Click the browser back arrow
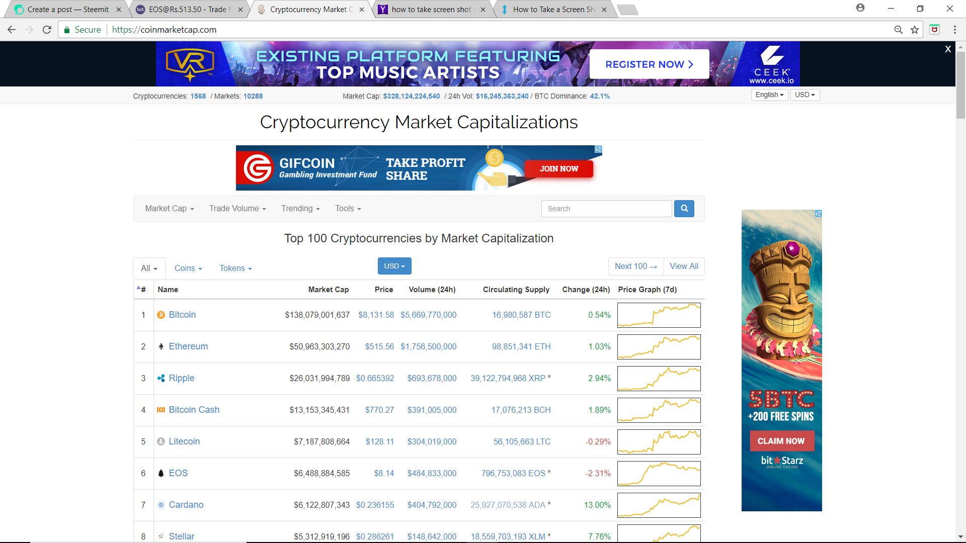This screenshot has height=543, width=966. (x=12, y=30)
